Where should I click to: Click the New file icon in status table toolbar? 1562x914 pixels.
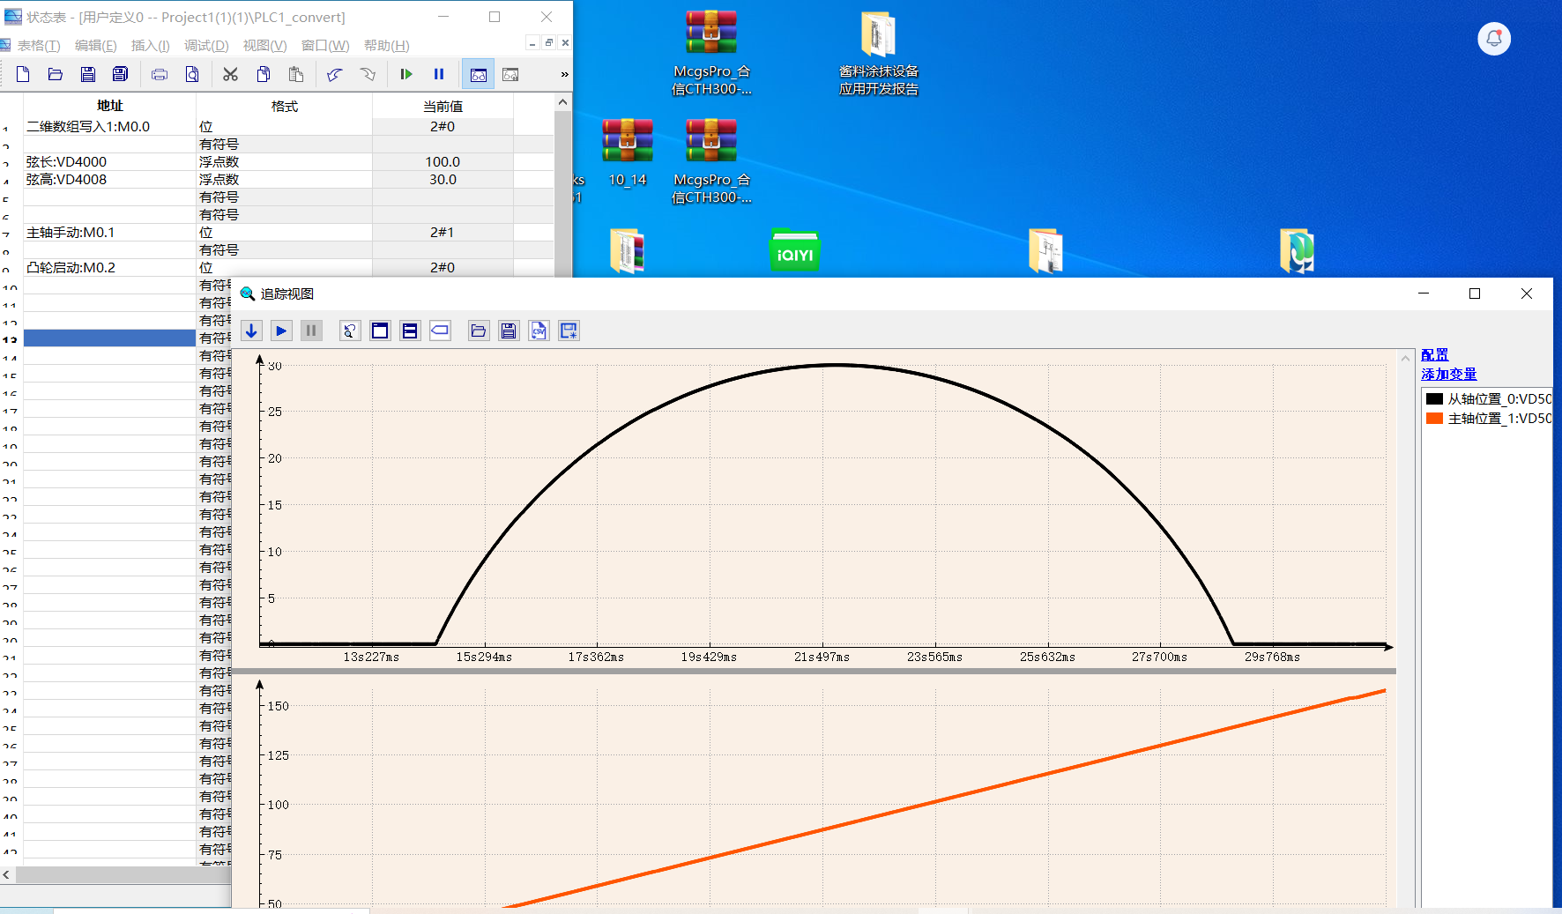23,74
